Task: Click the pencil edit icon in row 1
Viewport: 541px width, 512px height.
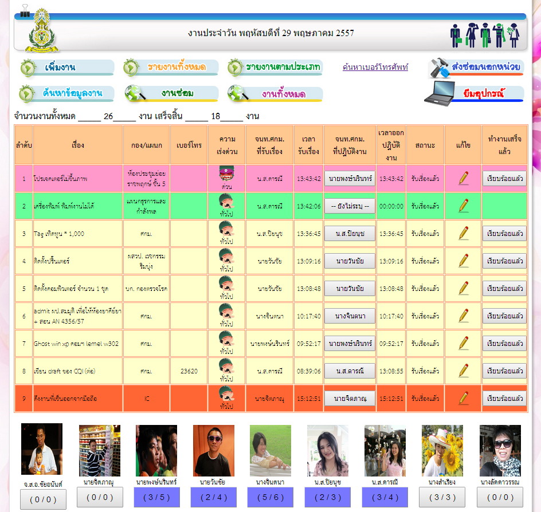Action: (x=464, y=179)
